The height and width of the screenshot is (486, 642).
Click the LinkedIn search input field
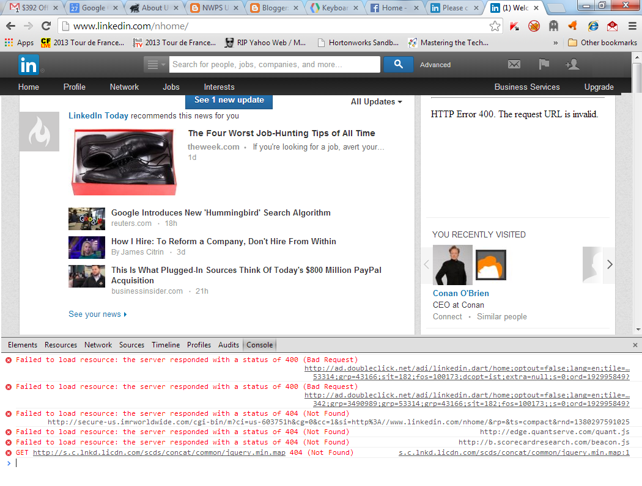(x=275, y=65)
